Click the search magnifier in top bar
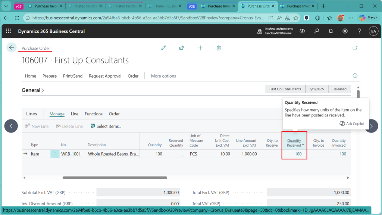This screenshot has height=215, width=382. 316,31
